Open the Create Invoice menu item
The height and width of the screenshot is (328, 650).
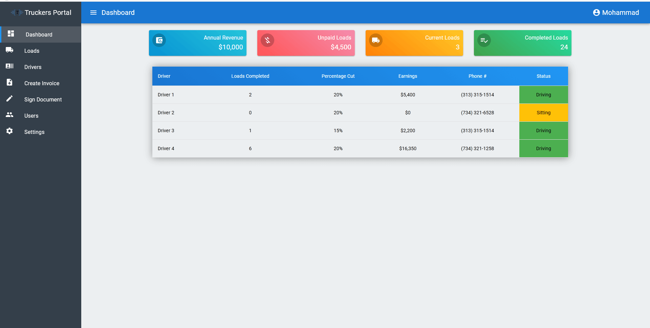42,83
